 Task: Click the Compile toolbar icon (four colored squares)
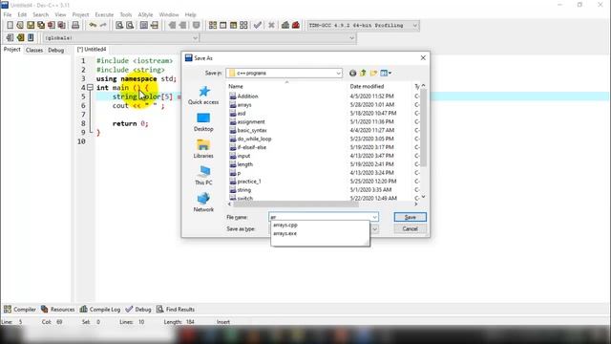213,26
